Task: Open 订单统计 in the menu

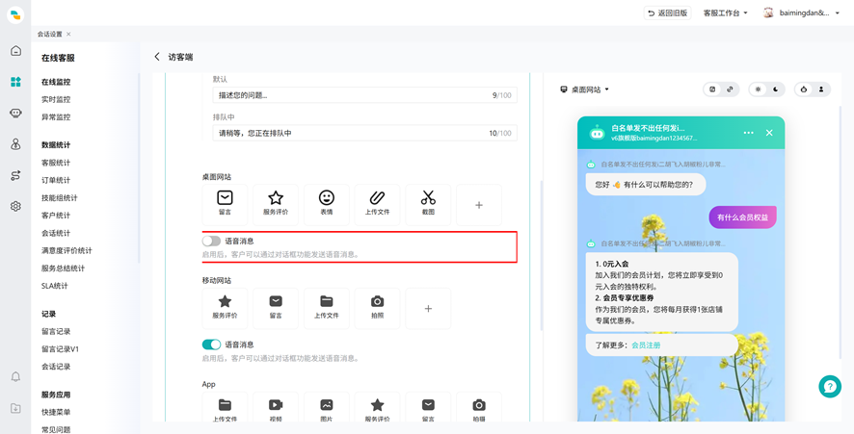Action: [56, 180]
